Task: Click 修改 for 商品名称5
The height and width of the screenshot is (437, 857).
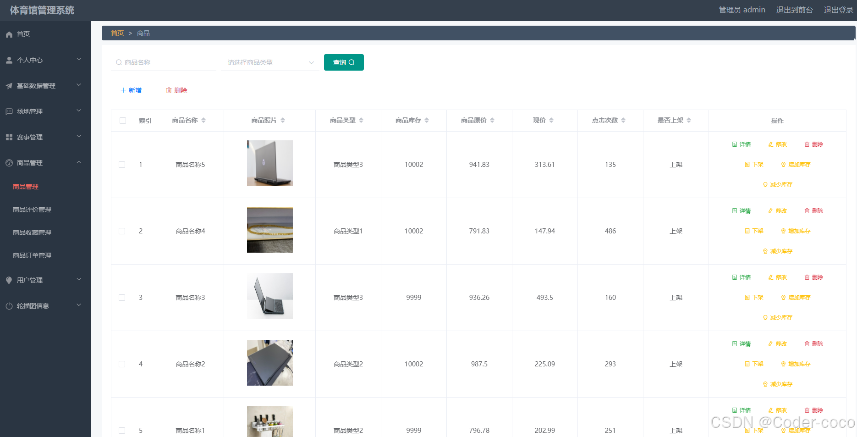Action: coord(777,144)
